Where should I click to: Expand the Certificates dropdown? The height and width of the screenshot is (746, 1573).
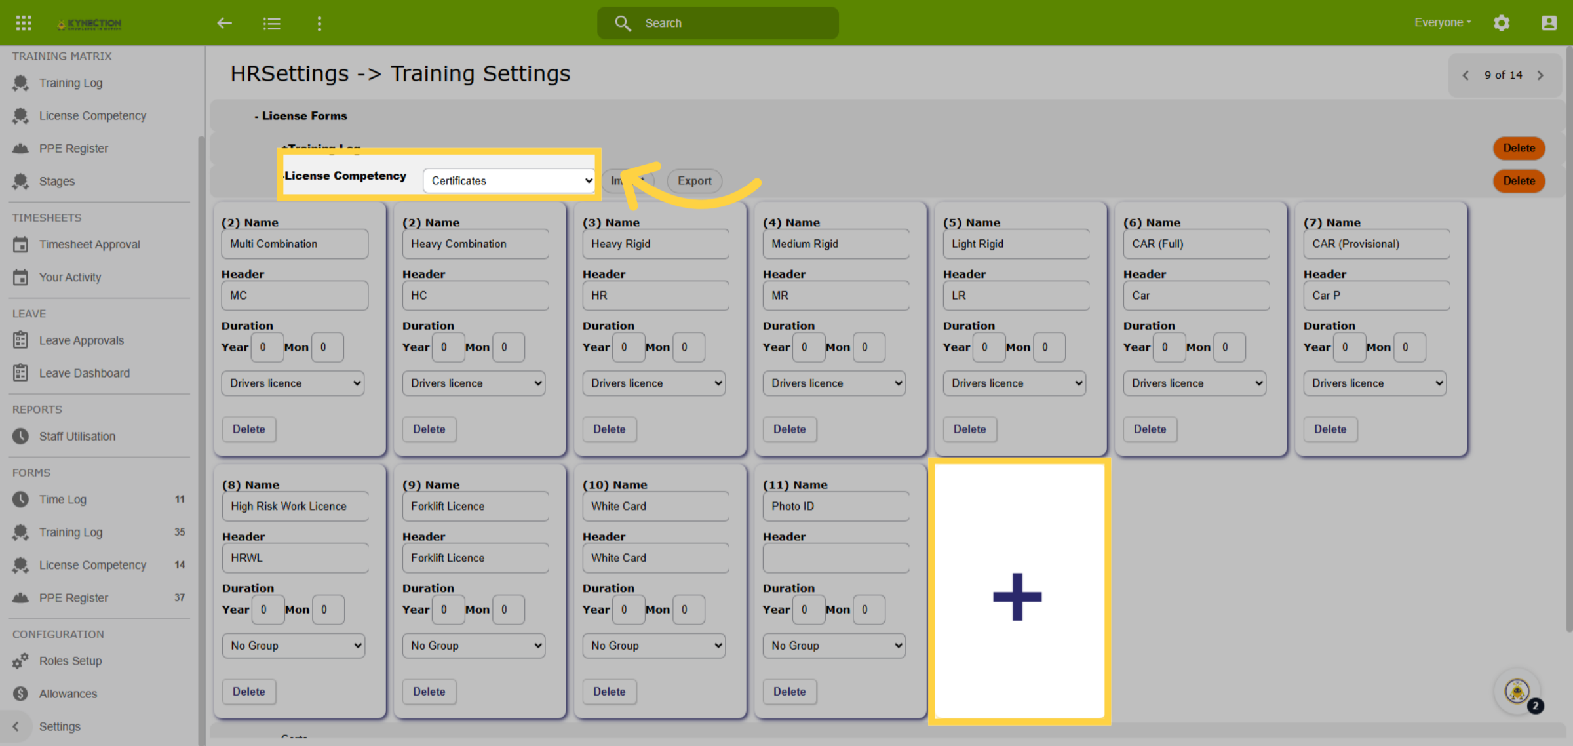509,180
